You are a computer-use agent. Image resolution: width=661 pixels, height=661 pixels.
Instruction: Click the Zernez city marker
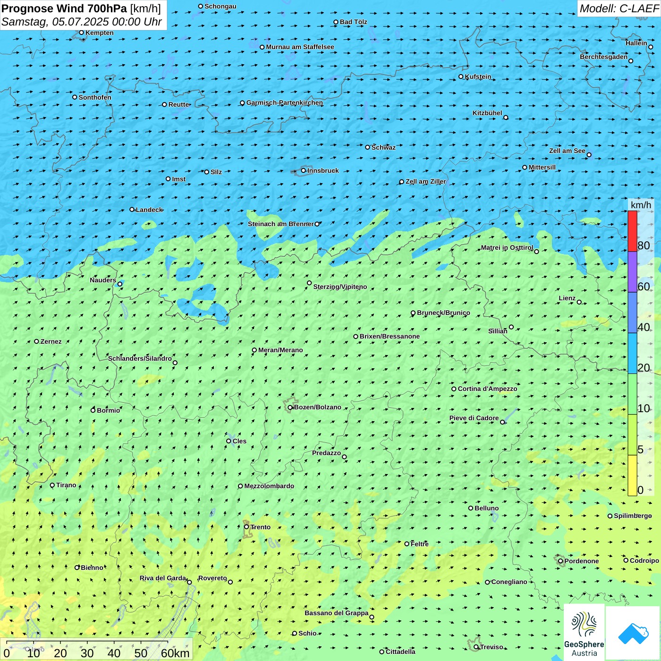[x=37, y=341]
